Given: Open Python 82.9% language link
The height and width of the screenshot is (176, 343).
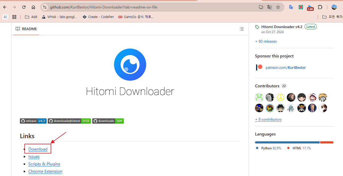Looking at the screenshot, I should coord(269,148).
